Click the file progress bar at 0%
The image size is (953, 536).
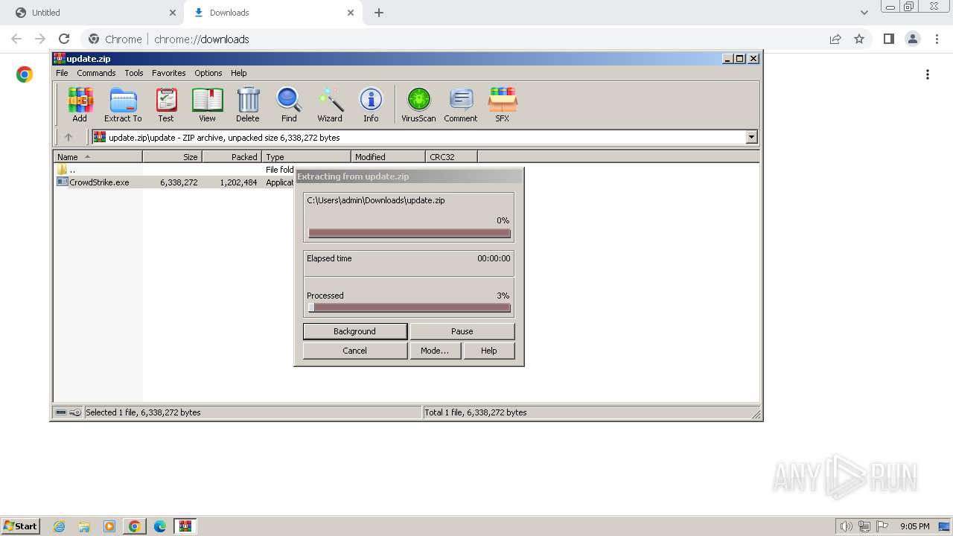coord(409,233)
